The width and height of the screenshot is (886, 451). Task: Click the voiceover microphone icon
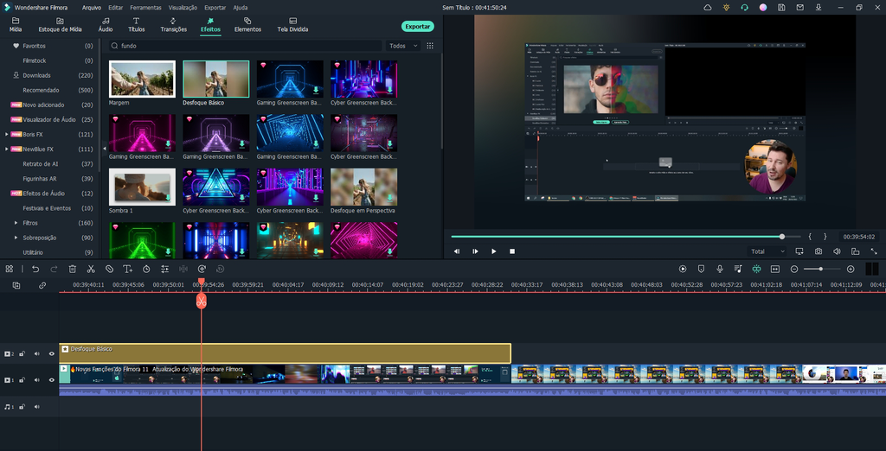720,270
